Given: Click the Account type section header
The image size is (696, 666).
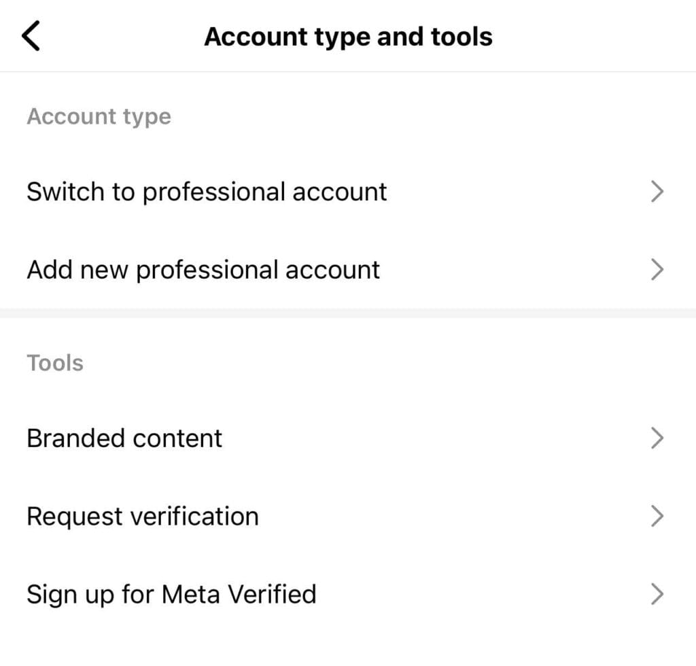Looking at the screenshot, I should click(99, 116).
